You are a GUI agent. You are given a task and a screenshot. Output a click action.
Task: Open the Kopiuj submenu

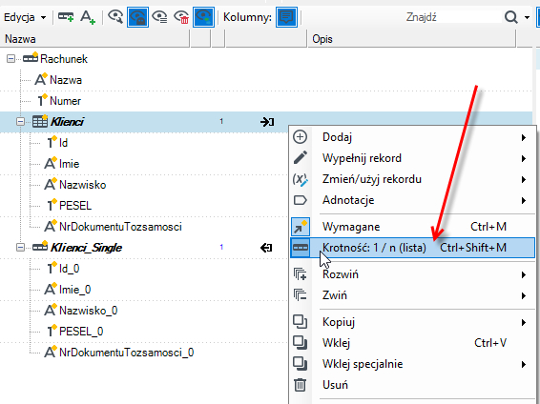point(412,322)
